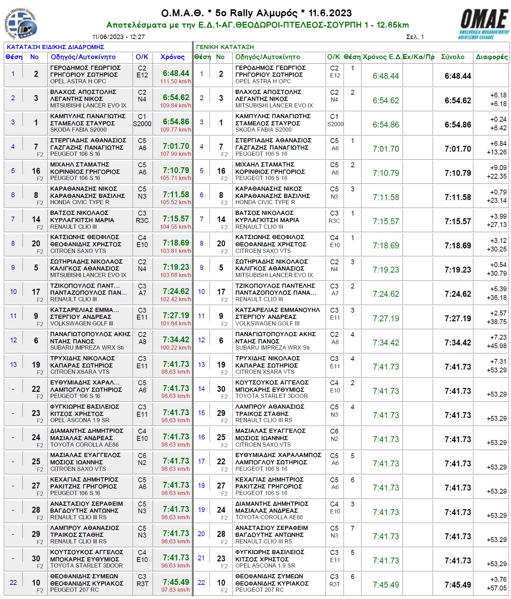This screenshot has height=599, width=511.
Task: Click the 100.22 km/h speed of Subaru Impreza
Action: tap(175, 348)
